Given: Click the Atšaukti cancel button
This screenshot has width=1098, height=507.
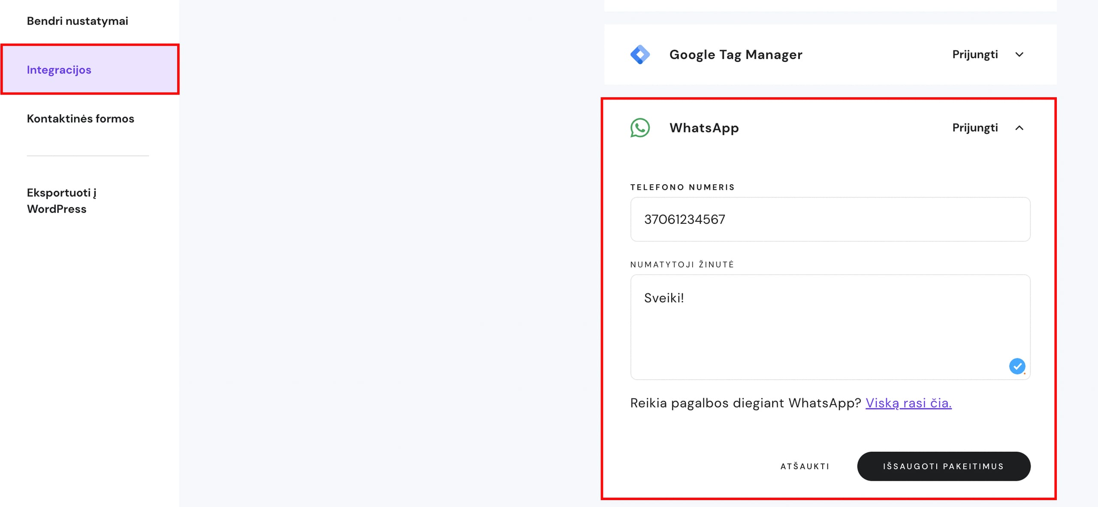Looking at the screenshot, I should (x=805, y=466).
